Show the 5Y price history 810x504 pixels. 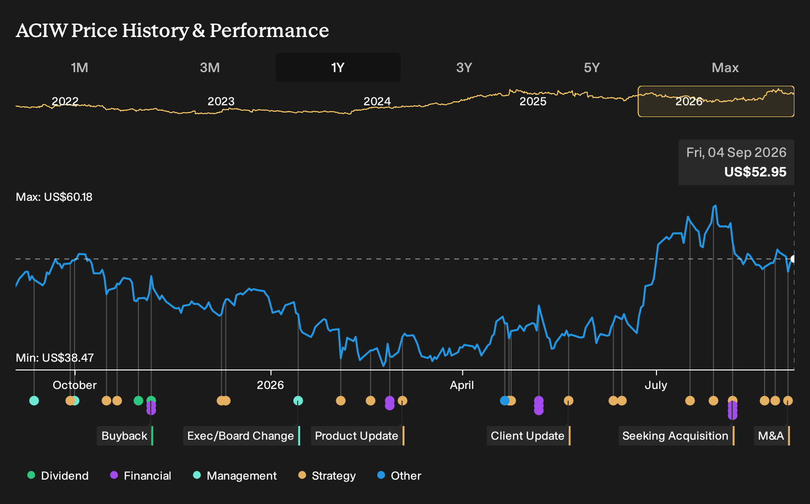[592, 67]
